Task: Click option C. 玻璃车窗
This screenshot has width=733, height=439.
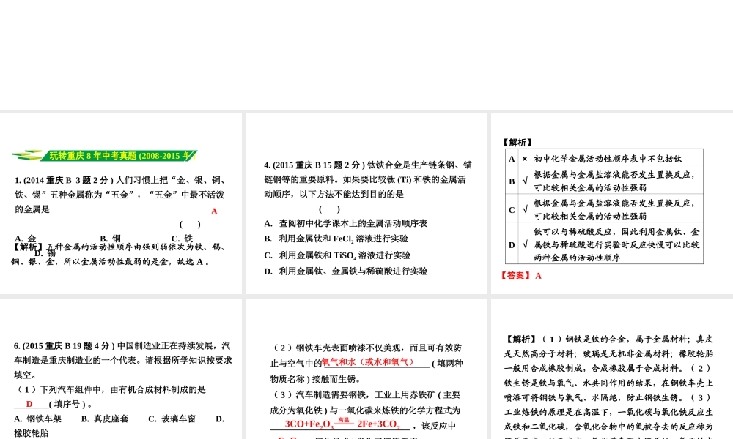Action: coord(172,419)
